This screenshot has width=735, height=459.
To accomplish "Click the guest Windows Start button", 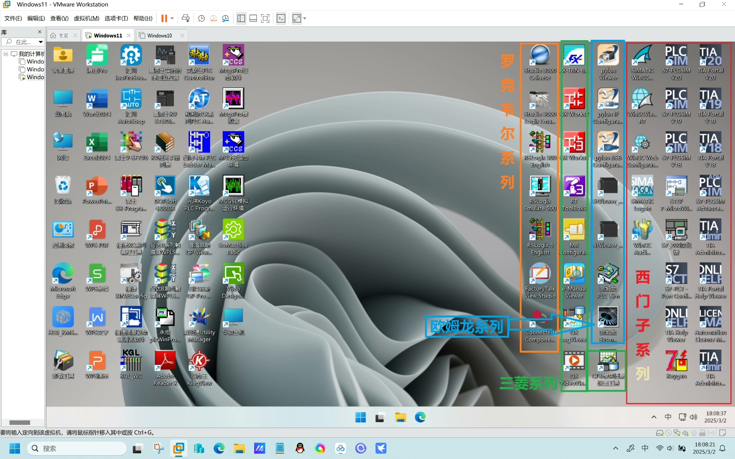I will 361,417.
